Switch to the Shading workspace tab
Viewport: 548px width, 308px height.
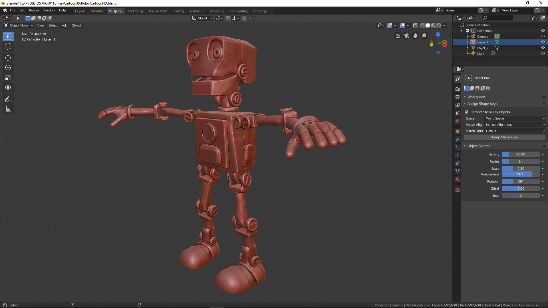click(178, 11)
